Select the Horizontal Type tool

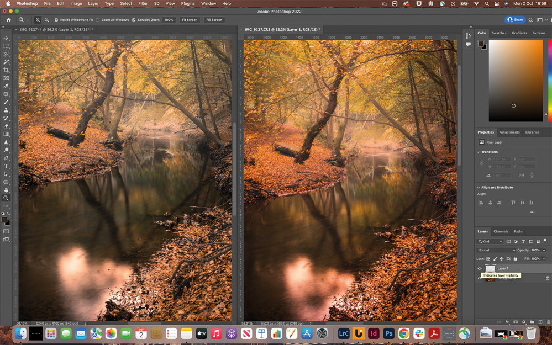pos(6,166)
